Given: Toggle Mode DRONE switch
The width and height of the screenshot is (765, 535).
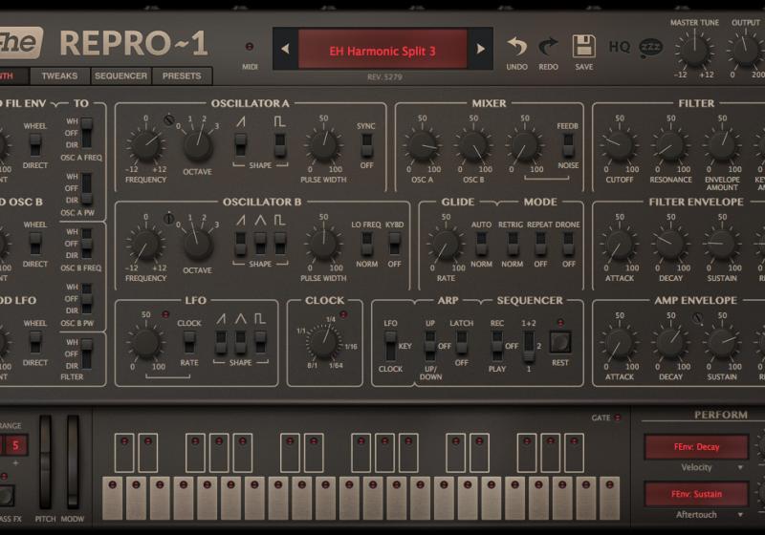Looking at the screenshot, I should [x=568, y=244].
